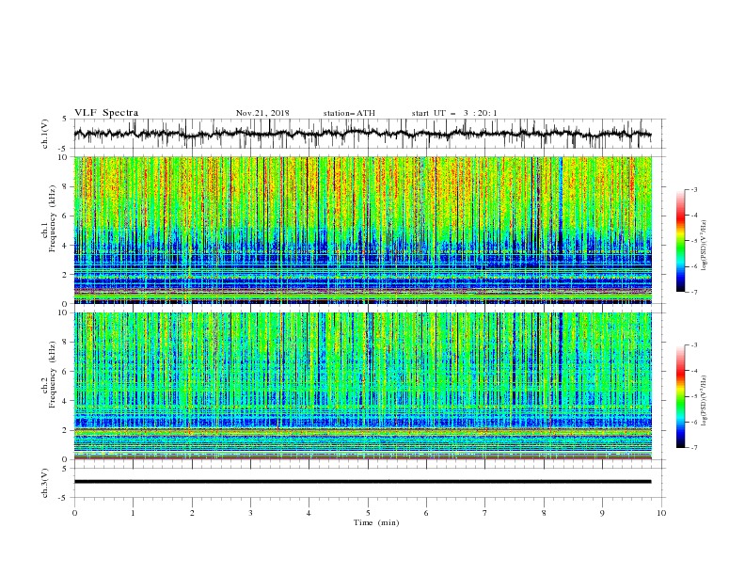Click the "2" kHz tick on ch.2 spectrogram axis
Screen dimensions: 745x576
(x=65, y=430)
